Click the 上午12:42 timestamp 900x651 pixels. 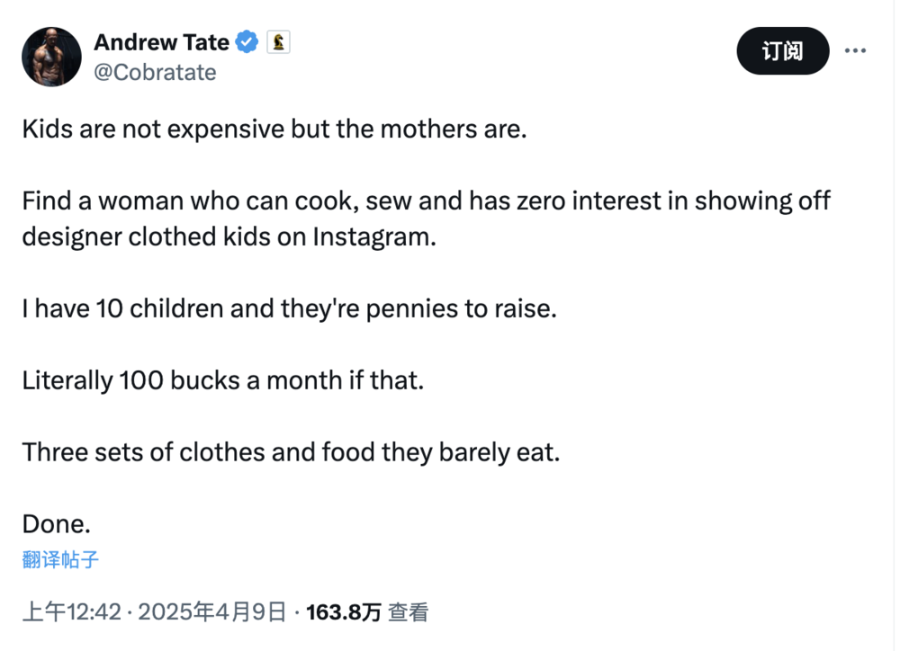72,612
